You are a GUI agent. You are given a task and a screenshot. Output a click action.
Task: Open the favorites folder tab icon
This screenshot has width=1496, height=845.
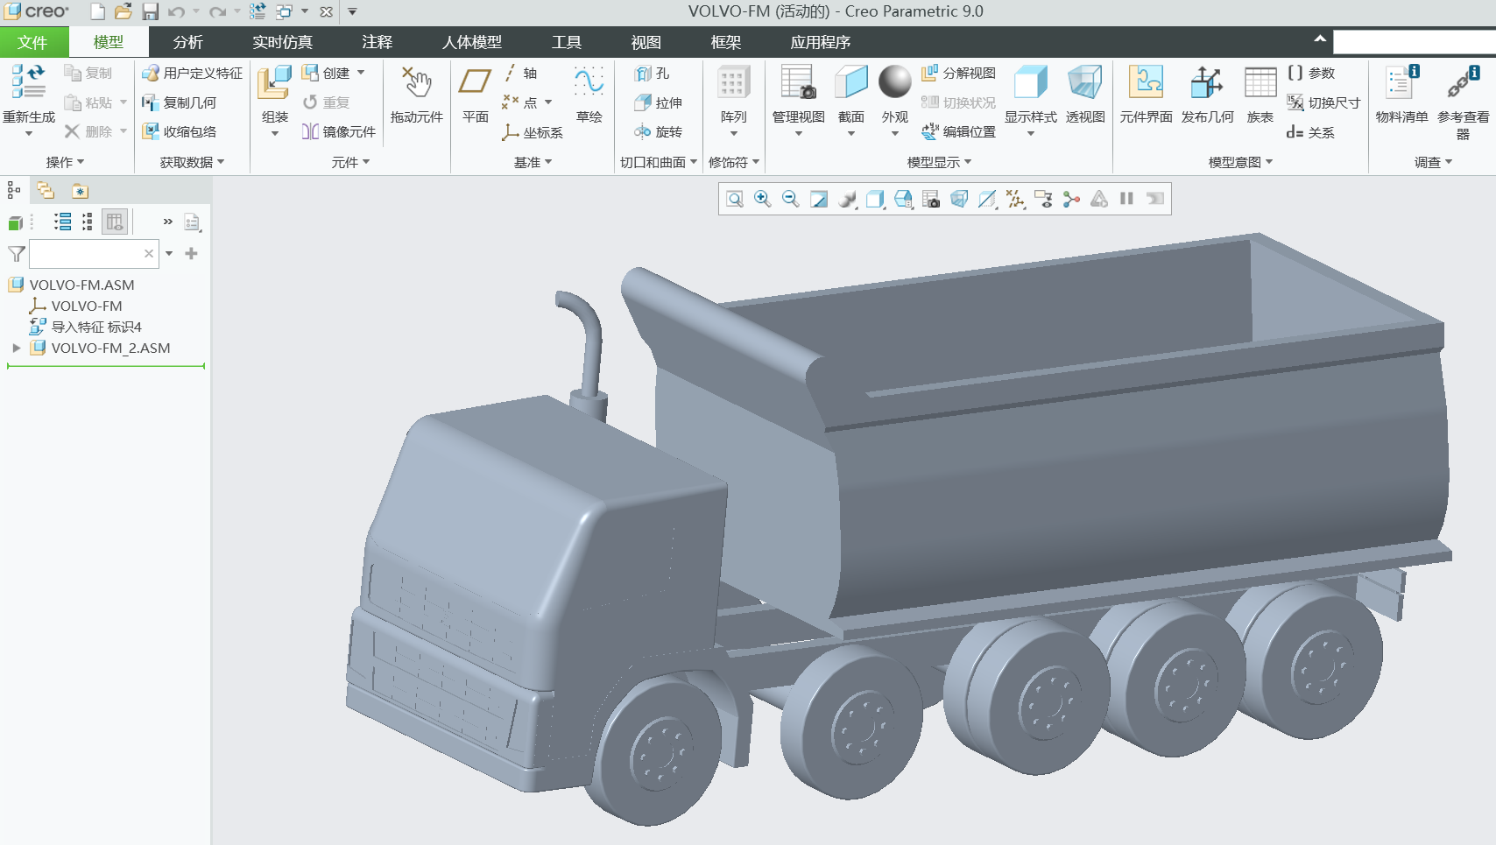[80, 191]
